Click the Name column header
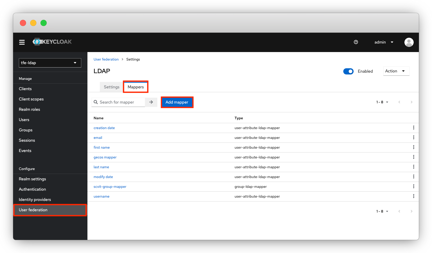This screenshot has height=253, width=432. pyautogui.click(x=99, y=118)
